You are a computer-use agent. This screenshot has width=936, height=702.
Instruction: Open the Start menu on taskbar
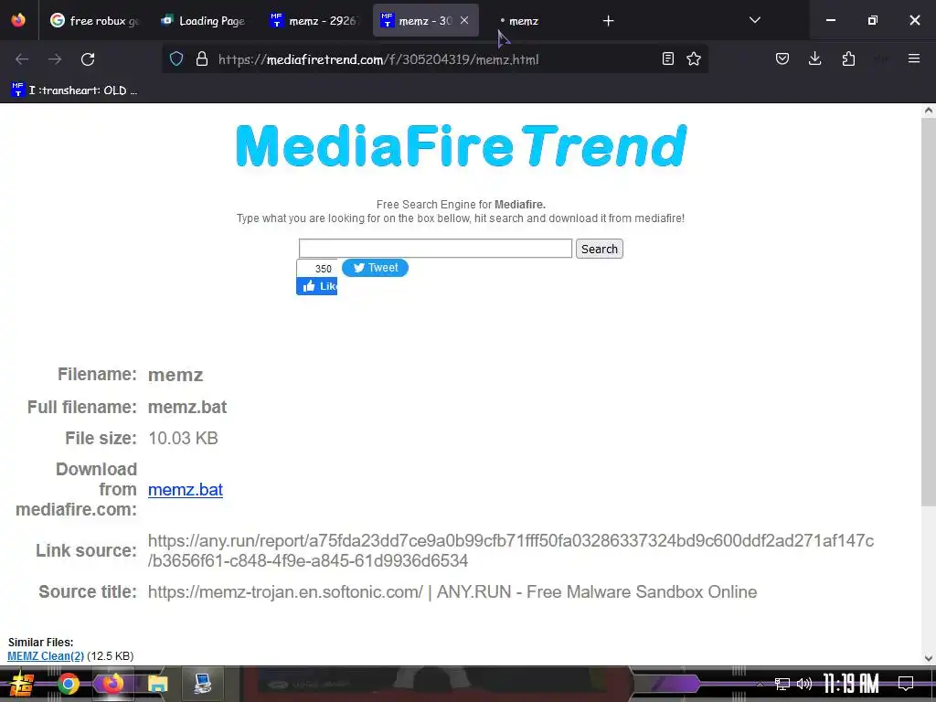tap(21, 684)
